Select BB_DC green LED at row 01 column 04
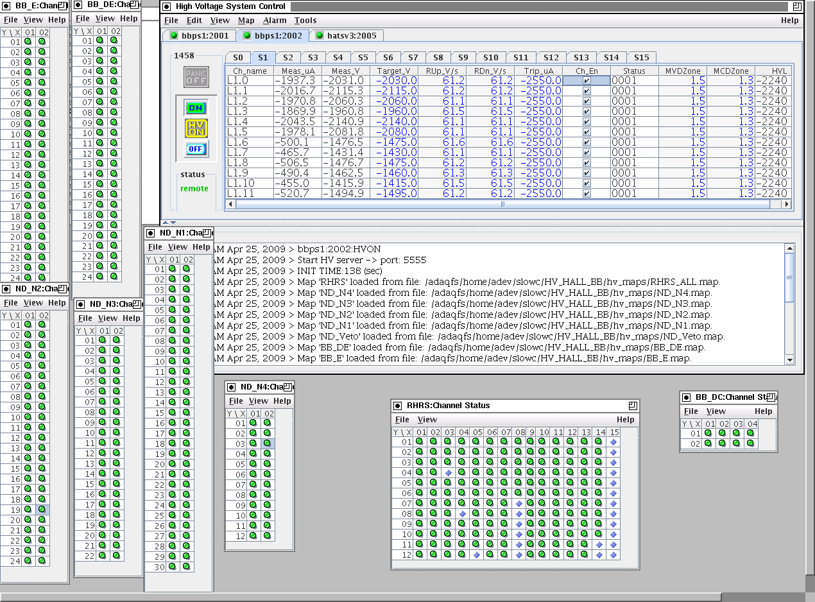This screenshot has height=602, width=815. pos(751,433)
